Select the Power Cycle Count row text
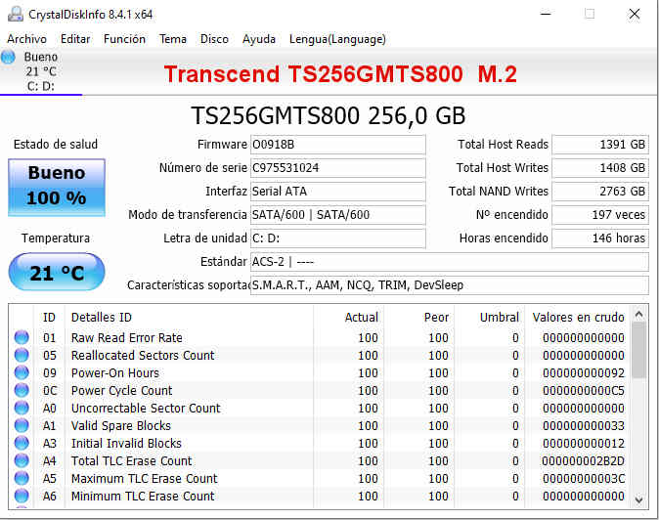Image resolution: width=659 pixels, height=520 pixels. [122, 391]
